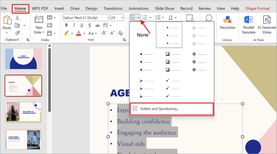Screen dimensions: 277x154
Task: Click the Find magnifier icon
Action: (209, 18)
